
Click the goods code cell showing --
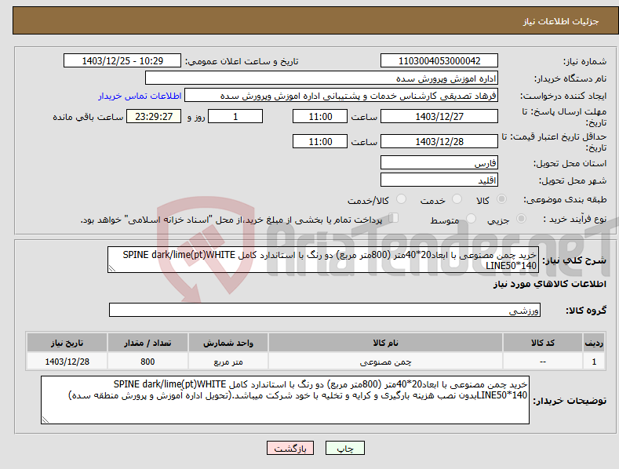pyautogui.click(x=543, y=362)
